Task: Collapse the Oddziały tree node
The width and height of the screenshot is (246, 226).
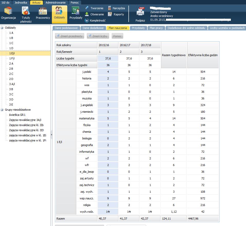Action: 2,28
